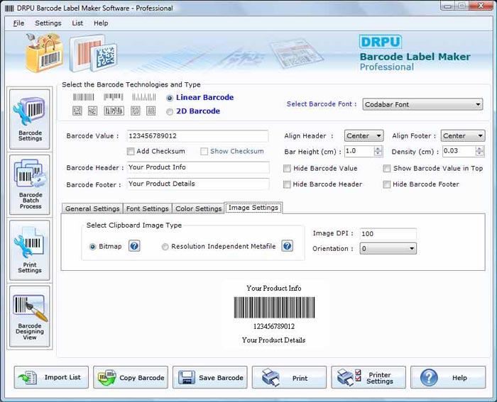
Task: Click the Import List button
Action: 51,378
